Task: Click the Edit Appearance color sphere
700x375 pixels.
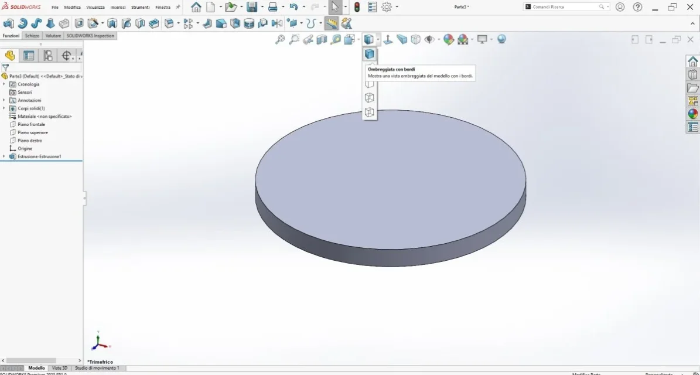Action: point(449,39)
